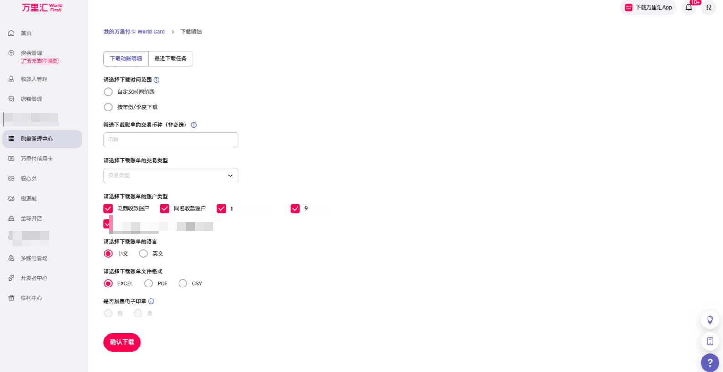Open 万里付信用卡 in the sidebar
723x372 pixels.
pyautogui.click(x=36, y=159)
